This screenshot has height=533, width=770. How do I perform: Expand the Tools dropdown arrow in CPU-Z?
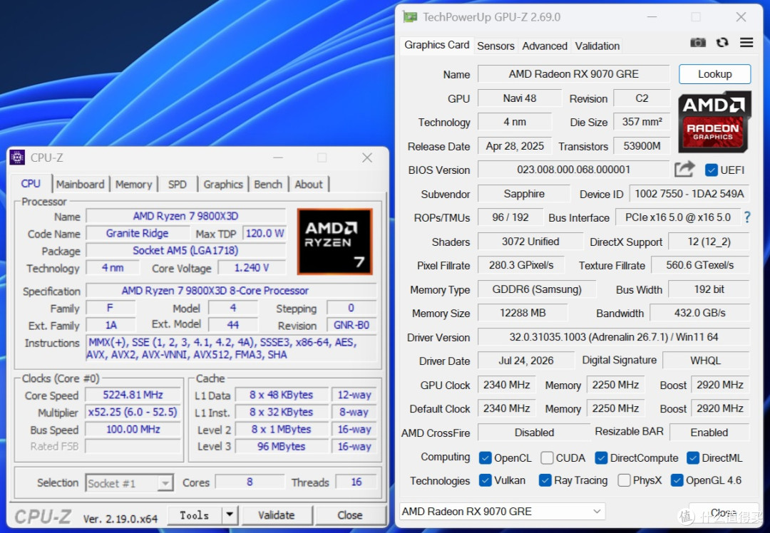(230, 515)
